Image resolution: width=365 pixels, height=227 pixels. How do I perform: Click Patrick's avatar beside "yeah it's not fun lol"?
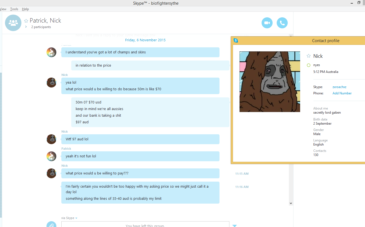[x=51, y=156]
